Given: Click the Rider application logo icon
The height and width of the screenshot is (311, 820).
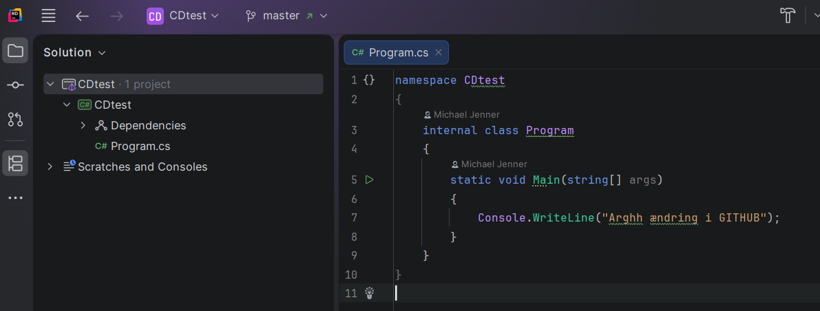Looking at the screenshot, I should (15, 16).
